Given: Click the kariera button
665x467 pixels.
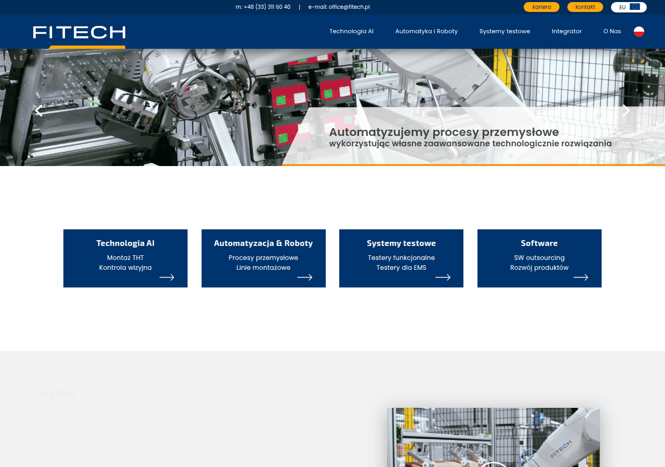Looking at the screenshot, I should [x=541, y=7].
